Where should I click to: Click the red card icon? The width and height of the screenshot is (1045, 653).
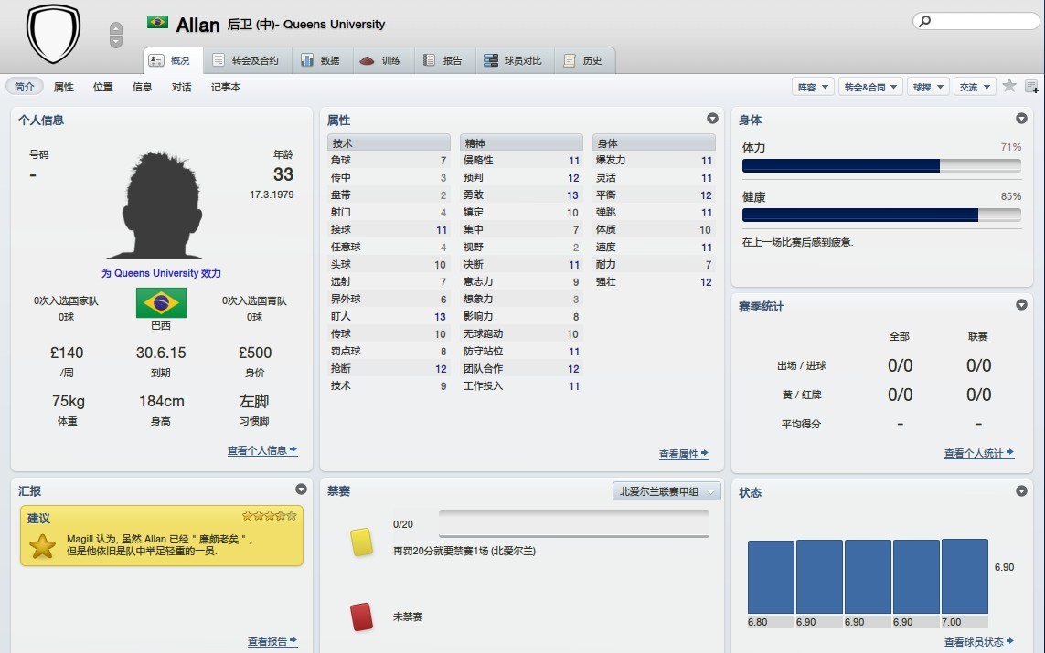coord(361,616)
